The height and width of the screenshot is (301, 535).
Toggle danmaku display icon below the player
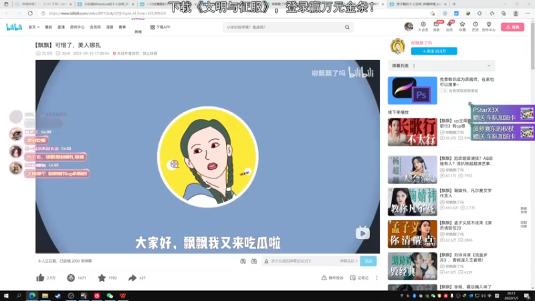[x=243, y=261]
